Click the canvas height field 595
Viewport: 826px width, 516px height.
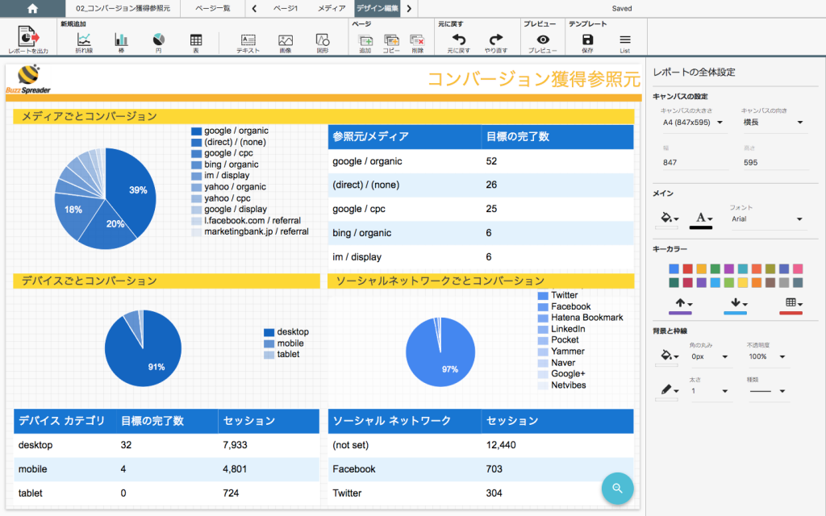(x=775, y=162)
